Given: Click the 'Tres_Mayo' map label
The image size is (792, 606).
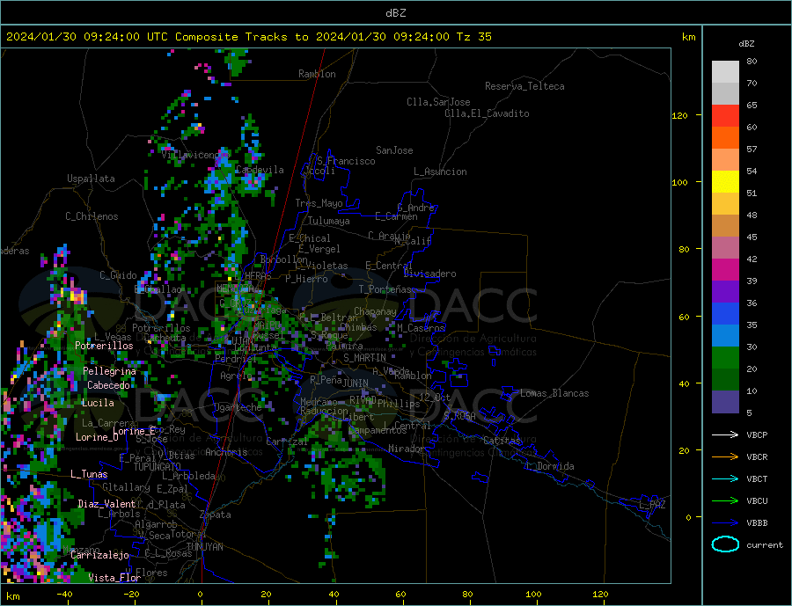Looking at the screenshot, I should pos(319,203).
